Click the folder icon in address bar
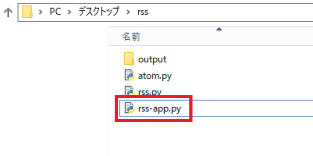313x156 pixels. pyautogui.click(x=27, y=12)
